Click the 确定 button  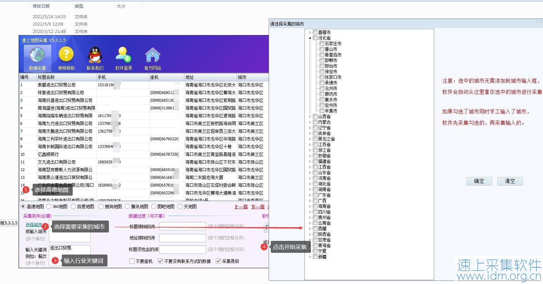pyautogui.click(x=479, y=181)
